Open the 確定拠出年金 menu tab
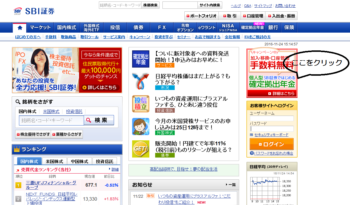 coord(252,28)
